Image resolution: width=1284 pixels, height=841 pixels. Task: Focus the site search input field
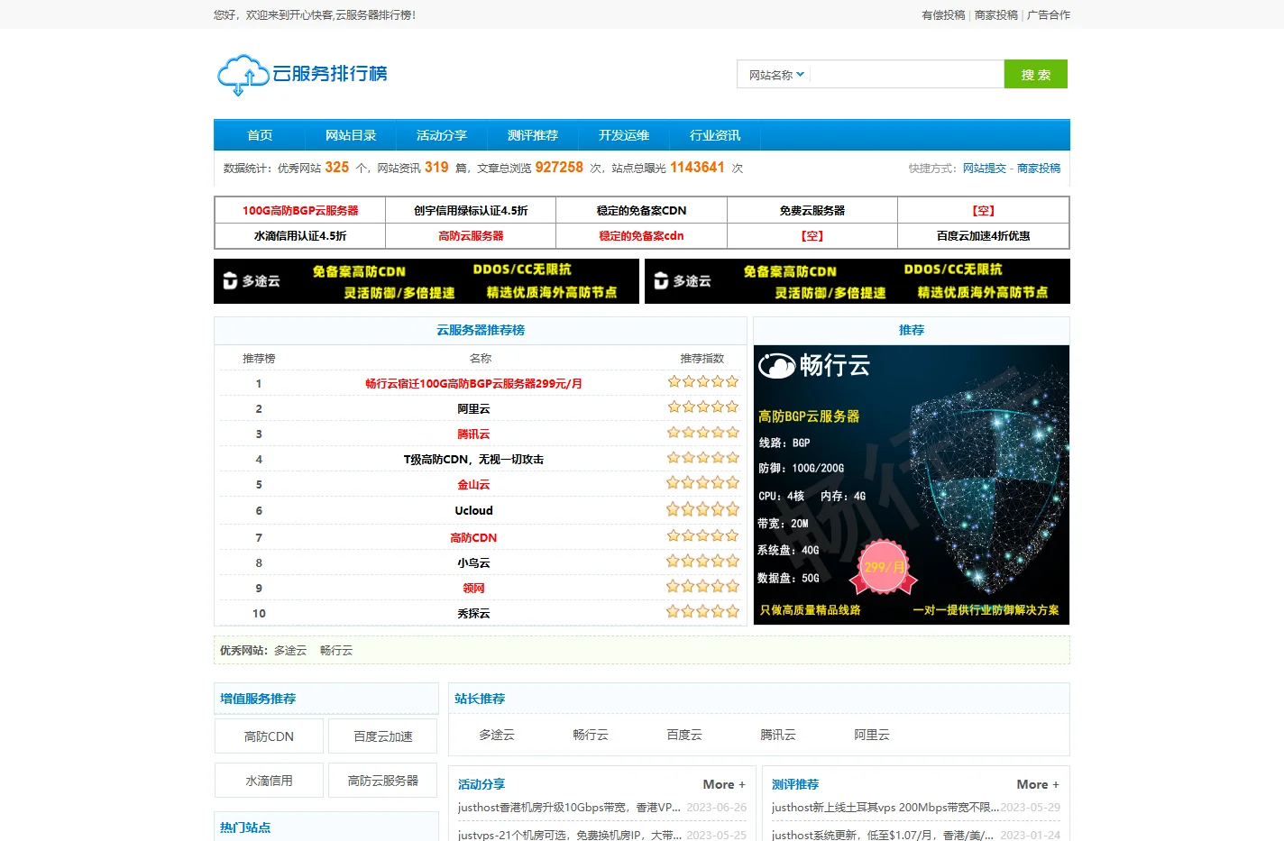point(907,75)
